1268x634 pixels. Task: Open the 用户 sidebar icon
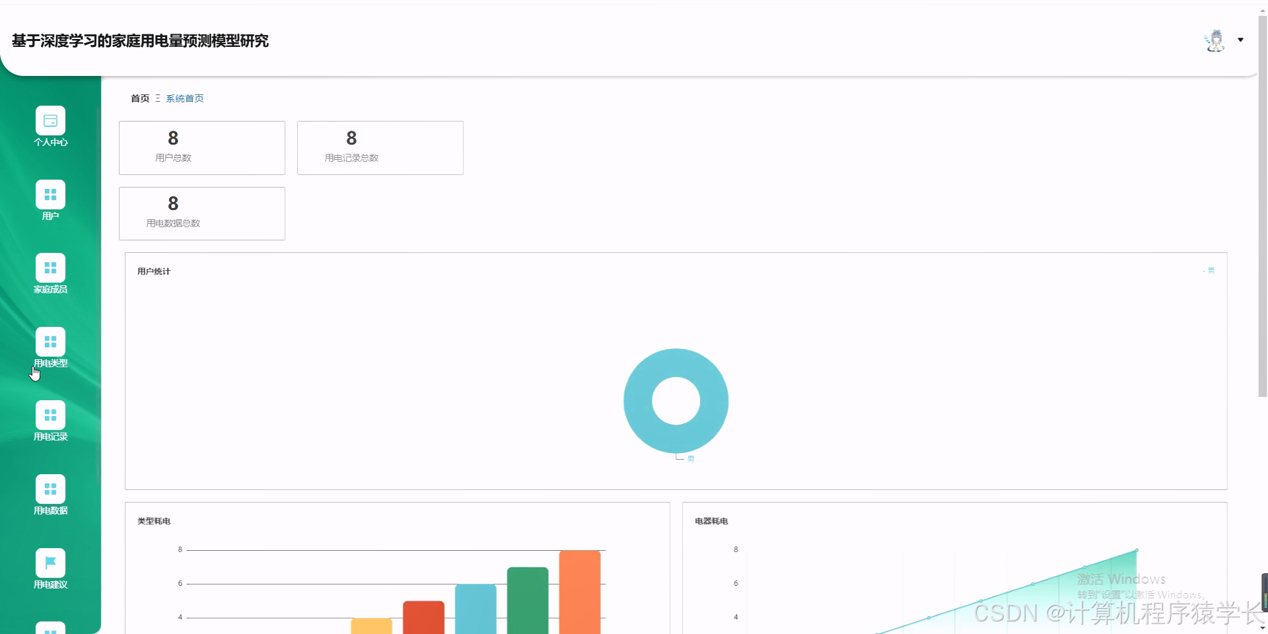[x=50, y=194]
